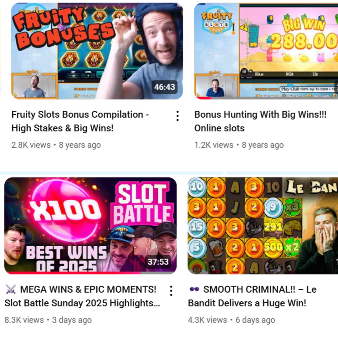Viewport: 338px width, 338px height.
Task: Click the 46:43 duration badge
Action: (165, 87)
